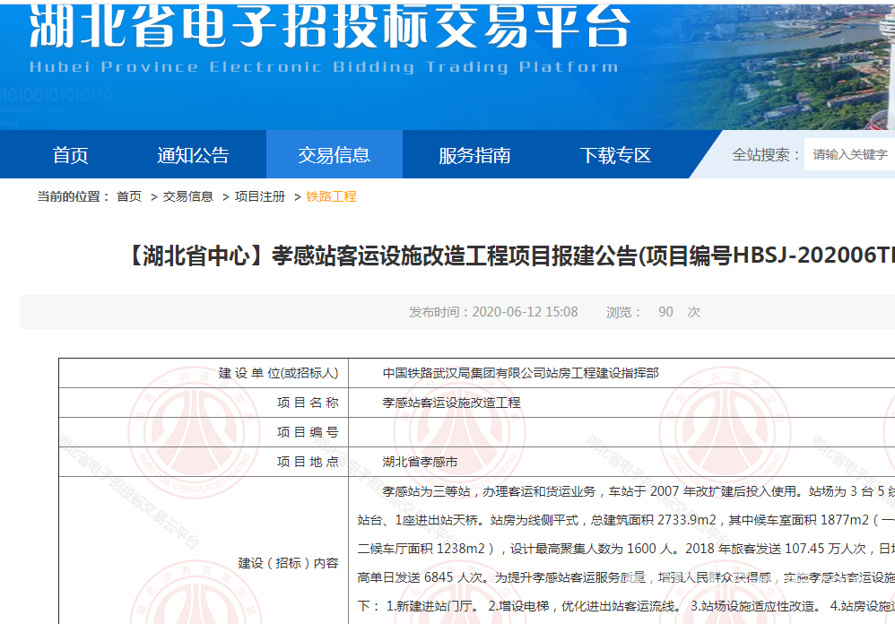Open the 服务指南 navigation tab
The width and height of the screenshot is (895, 624).
(474, 155)
